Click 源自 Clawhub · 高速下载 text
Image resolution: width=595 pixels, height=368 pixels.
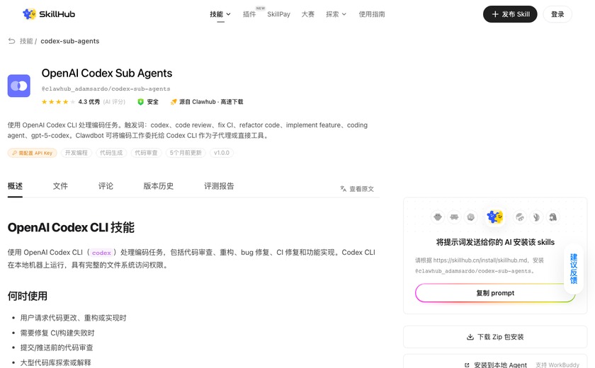pos(211,102)
